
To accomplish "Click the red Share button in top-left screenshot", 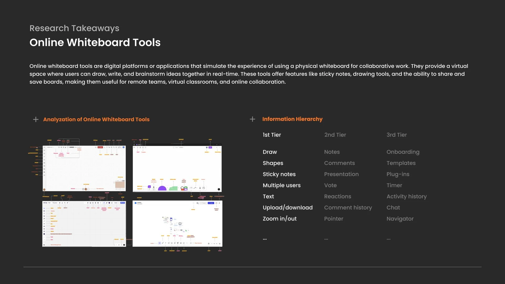I will (x=100, y=147).
